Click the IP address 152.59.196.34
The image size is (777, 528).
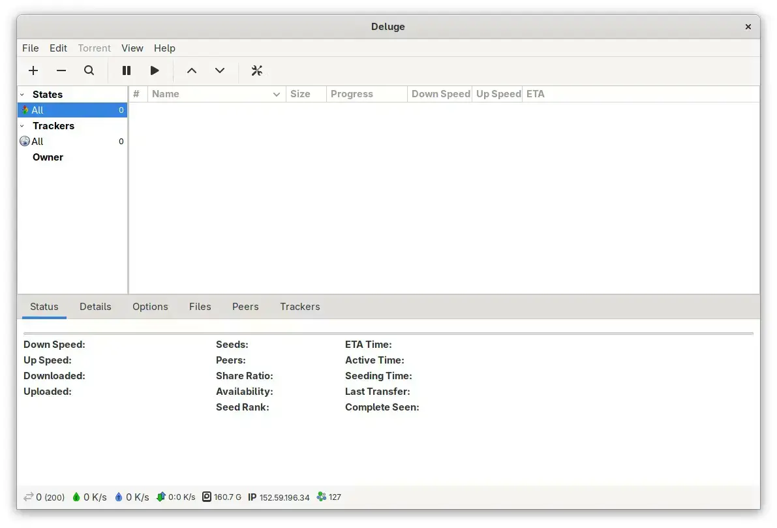click(x=284, y=497)
